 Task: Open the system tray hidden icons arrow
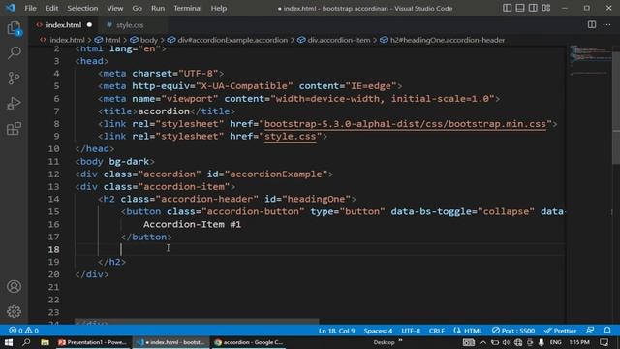coord(483,342)
